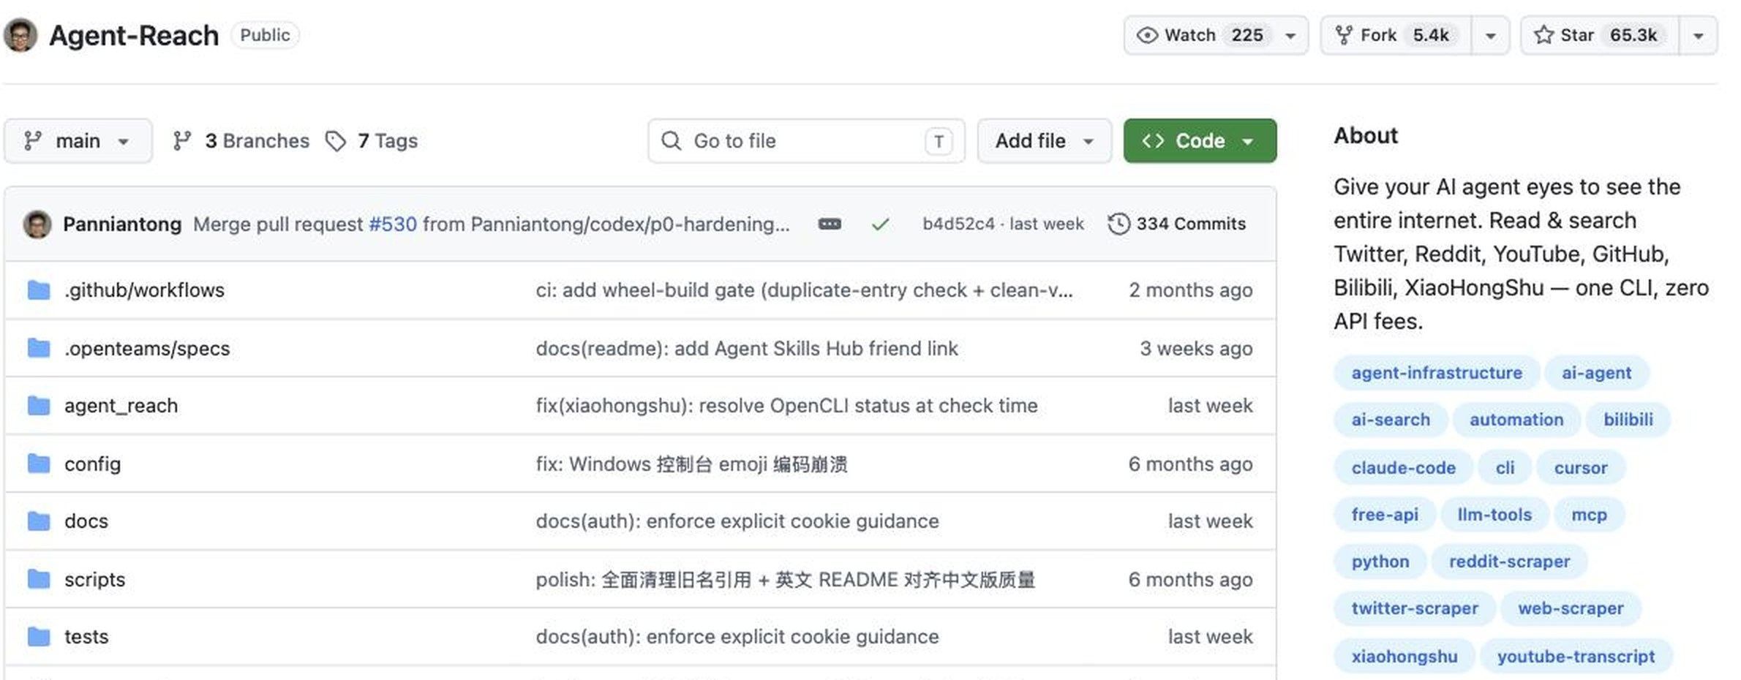This screenshot has width=1741, height=680.
Task: Select the automation topic tag
Action: pos(1516,420)
